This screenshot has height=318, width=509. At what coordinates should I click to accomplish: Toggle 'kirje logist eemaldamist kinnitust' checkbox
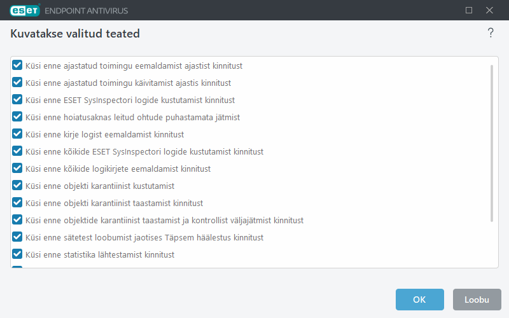(18, 134)
